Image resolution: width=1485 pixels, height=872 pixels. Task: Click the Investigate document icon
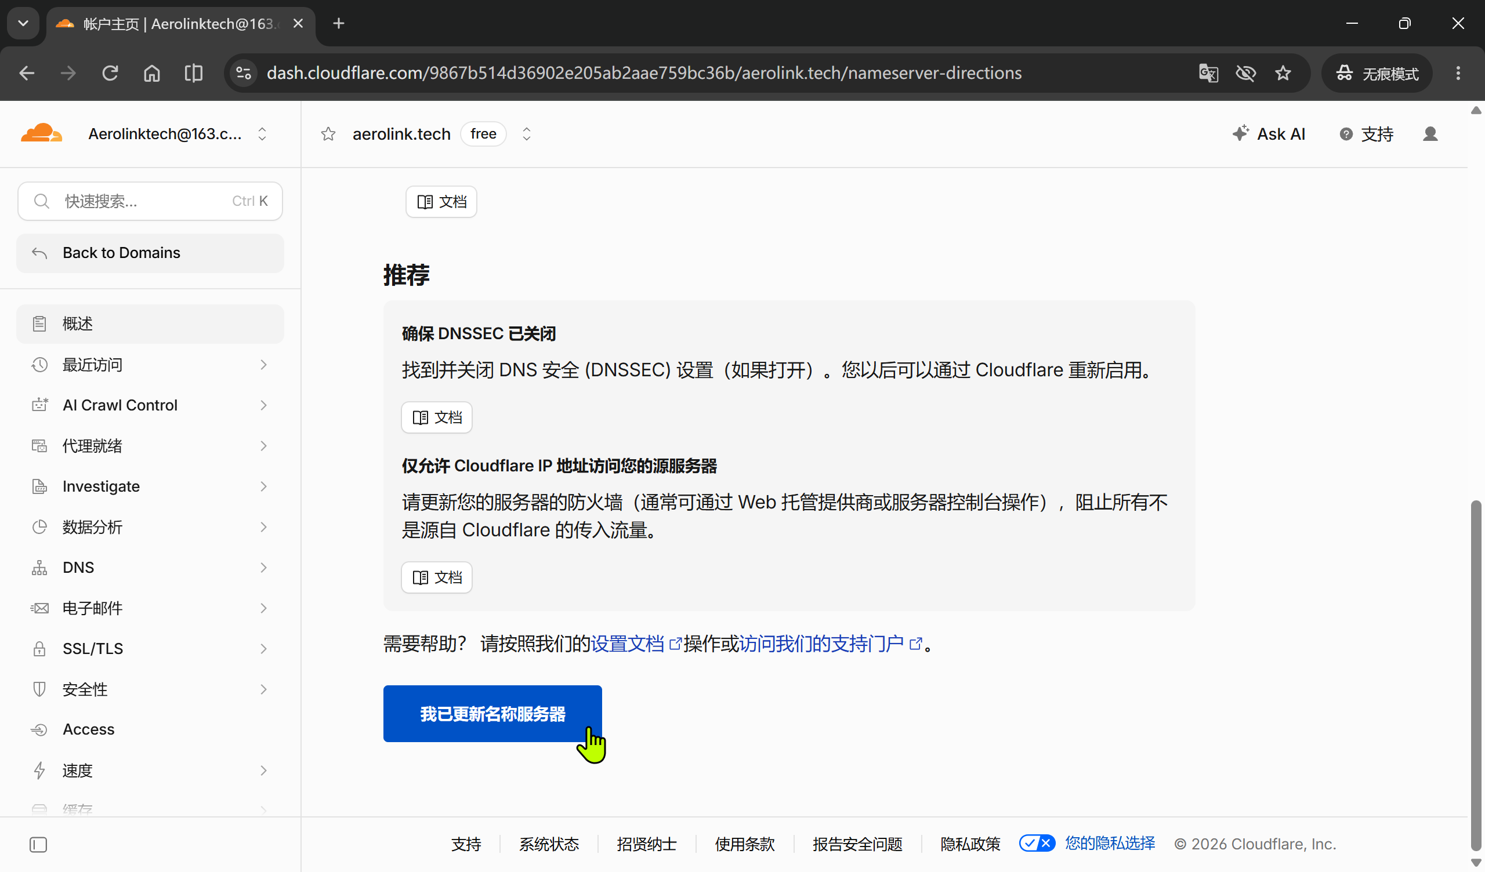(x=39, y=486)
